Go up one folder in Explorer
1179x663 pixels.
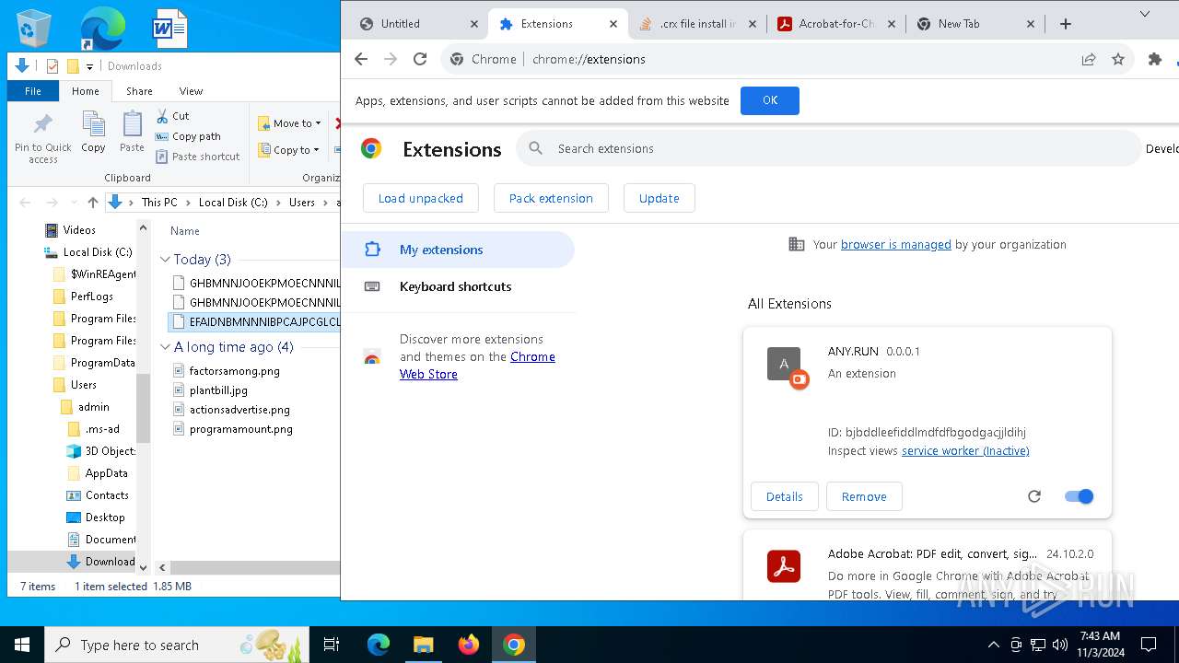tap(93, 203)
